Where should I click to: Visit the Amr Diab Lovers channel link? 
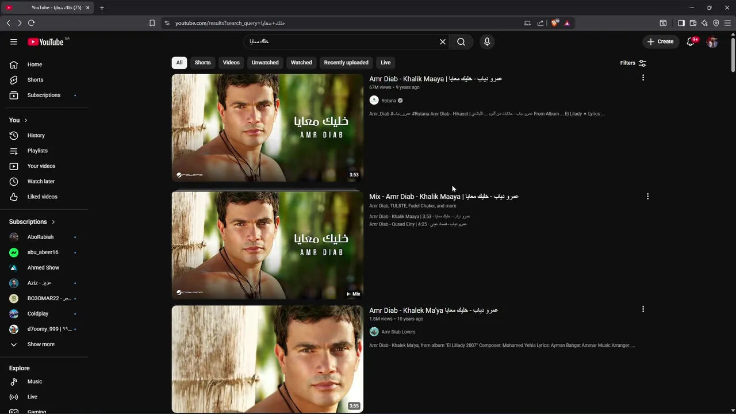click(398, 332)
